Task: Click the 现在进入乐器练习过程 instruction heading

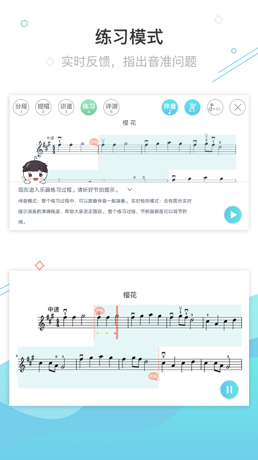Action: [69, 190]
